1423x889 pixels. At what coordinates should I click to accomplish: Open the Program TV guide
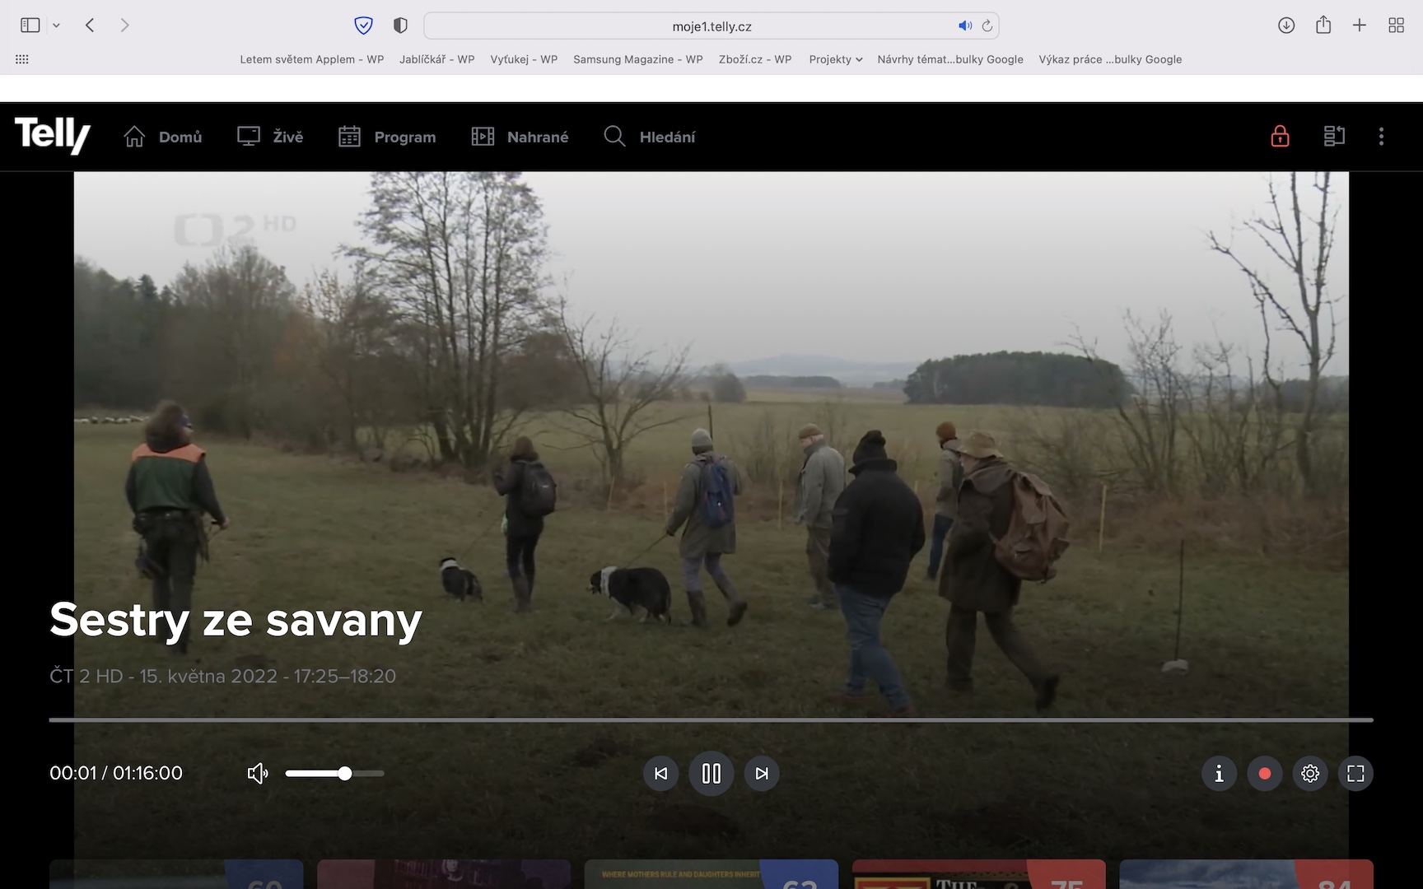click(387, 137)
